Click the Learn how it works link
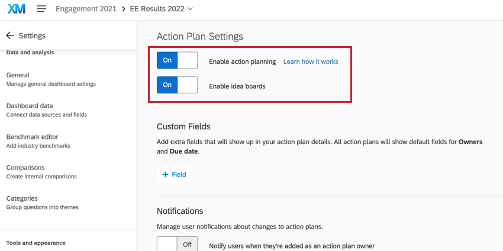This screenshot has width=503, height=251. 311,61
